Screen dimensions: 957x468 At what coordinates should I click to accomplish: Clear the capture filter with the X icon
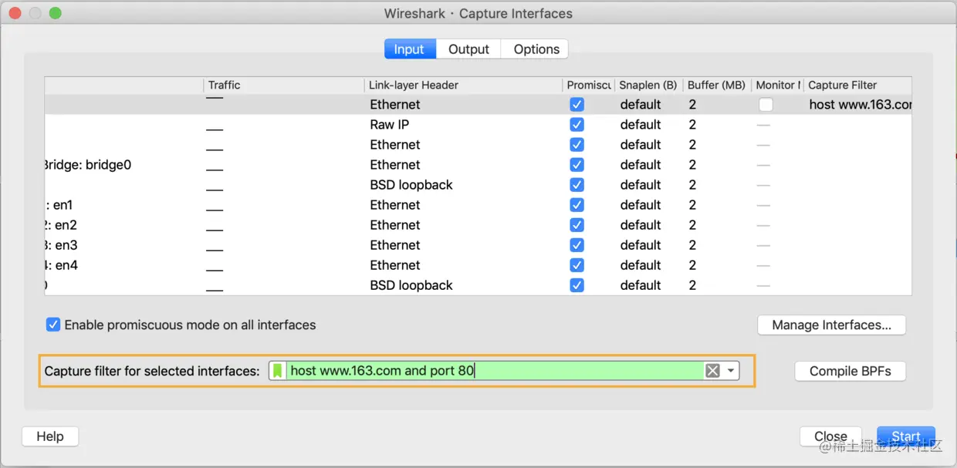[x=712, y=371]
